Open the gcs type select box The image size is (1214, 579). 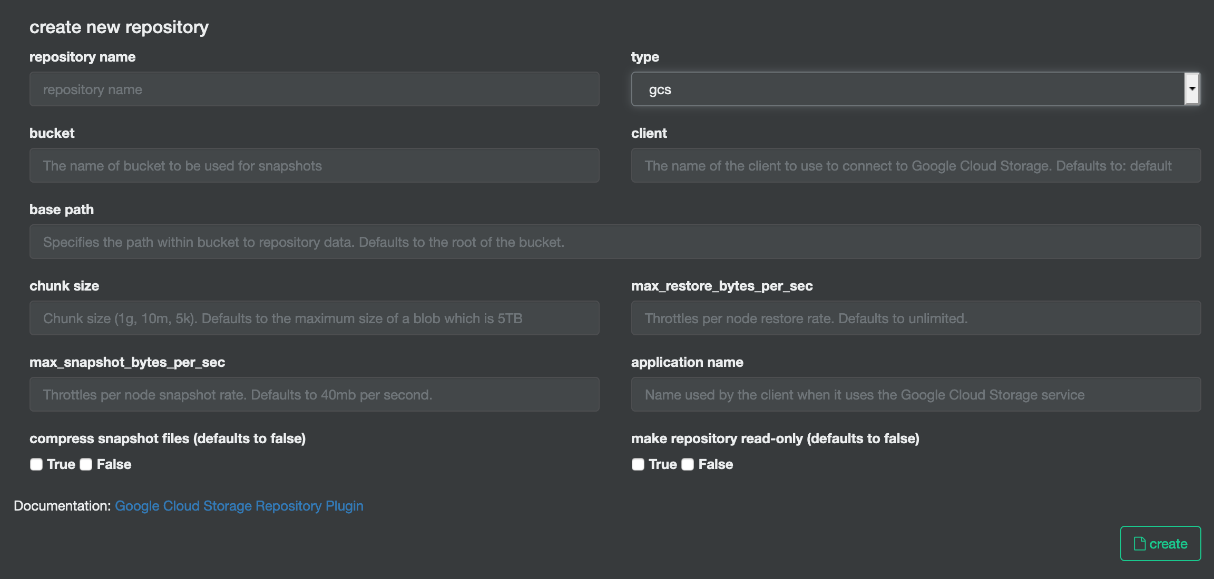[906, 89]
